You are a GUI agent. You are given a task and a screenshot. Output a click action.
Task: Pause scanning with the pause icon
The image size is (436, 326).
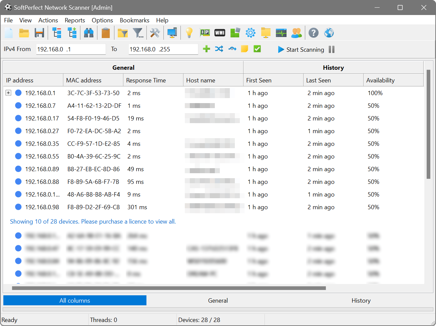[332, 49]
